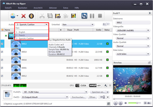Viewport: 153px width, 107px height.
Task: Open the Videogröße dropdown
Action: [x=148, y=30]
